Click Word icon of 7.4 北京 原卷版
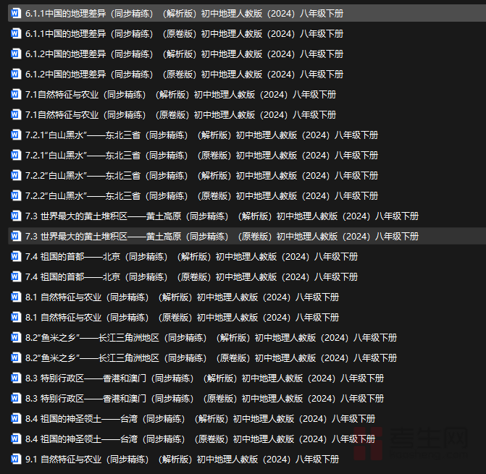The image size is (486, 474). pyautogui.click(x=17, y=276)
